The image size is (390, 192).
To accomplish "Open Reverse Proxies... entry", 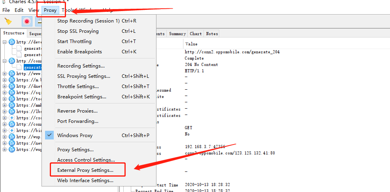I will (x=99, y=111).
